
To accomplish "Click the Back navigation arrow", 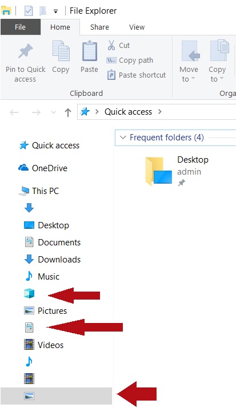I will tap(14, 112).
